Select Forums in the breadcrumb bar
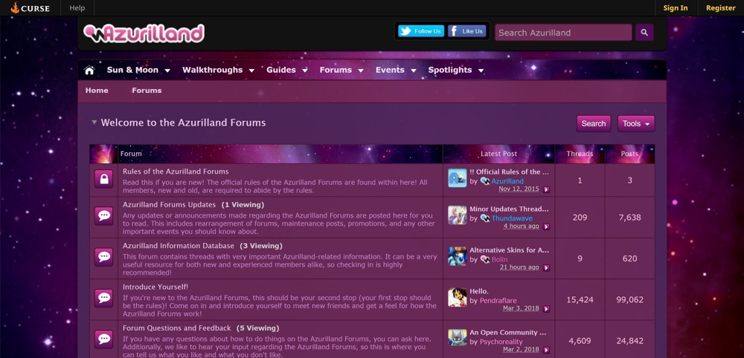 coord(147,91)
